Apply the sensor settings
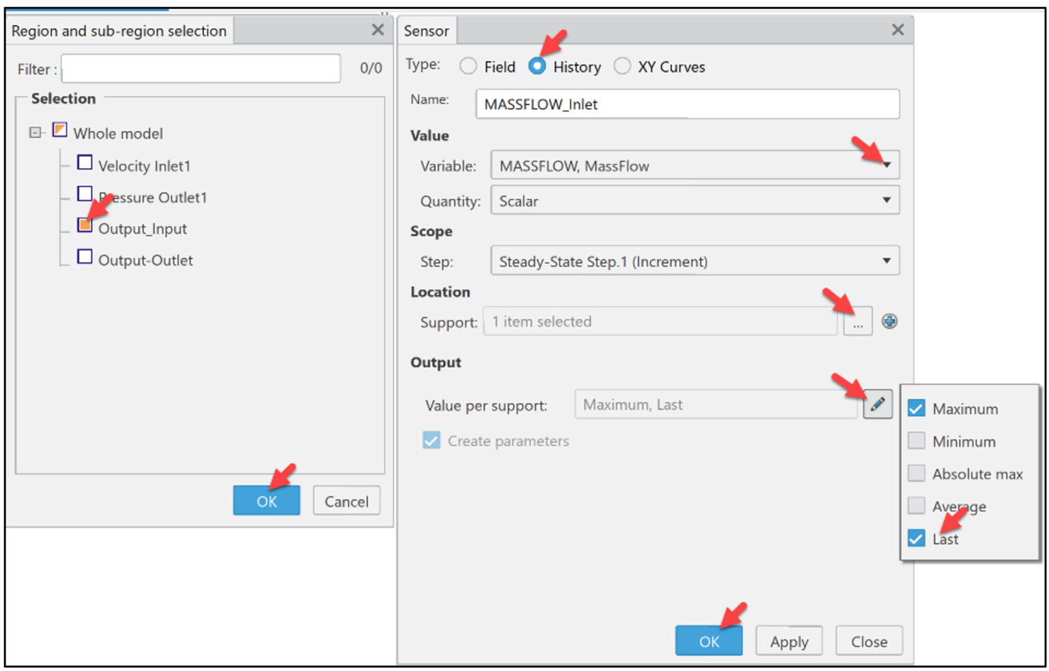Viewport: 1049px width, 671px height. (789, 641)
